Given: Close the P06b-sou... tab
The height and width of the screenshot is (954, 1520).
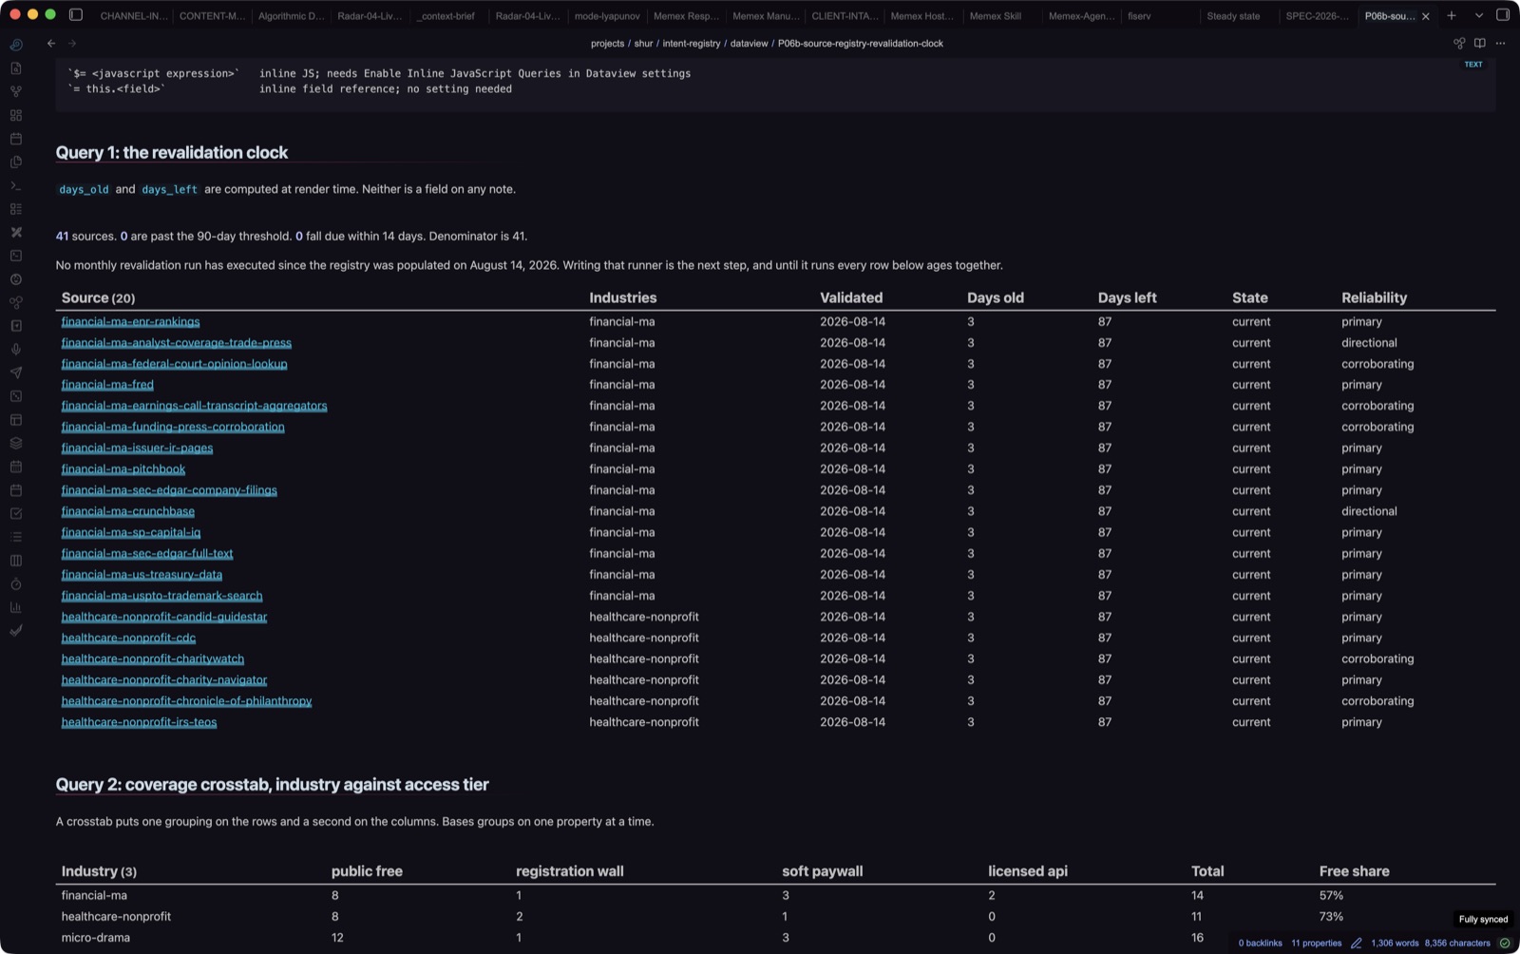Looking at the screenshot, I should (x=1426, y=16).
